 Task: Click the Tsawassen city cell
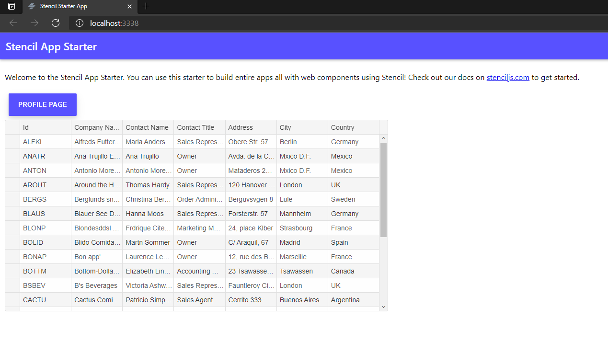pos(302,271)
